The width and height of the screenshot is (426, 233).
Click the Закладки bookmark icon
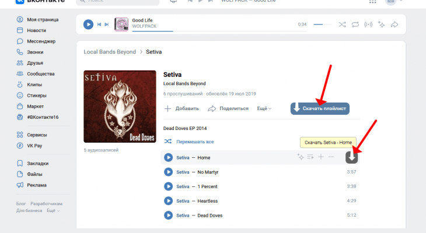(20, 163)
